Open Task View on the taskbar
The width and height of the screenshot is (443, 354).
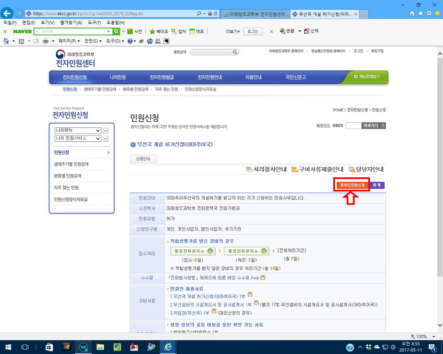pyautogui.click(x=25, y=347)
